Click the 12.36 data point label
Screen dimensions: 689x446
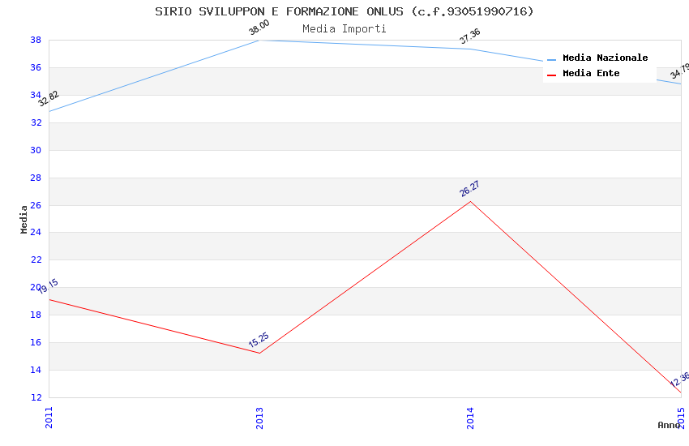(x=679, y=380)
